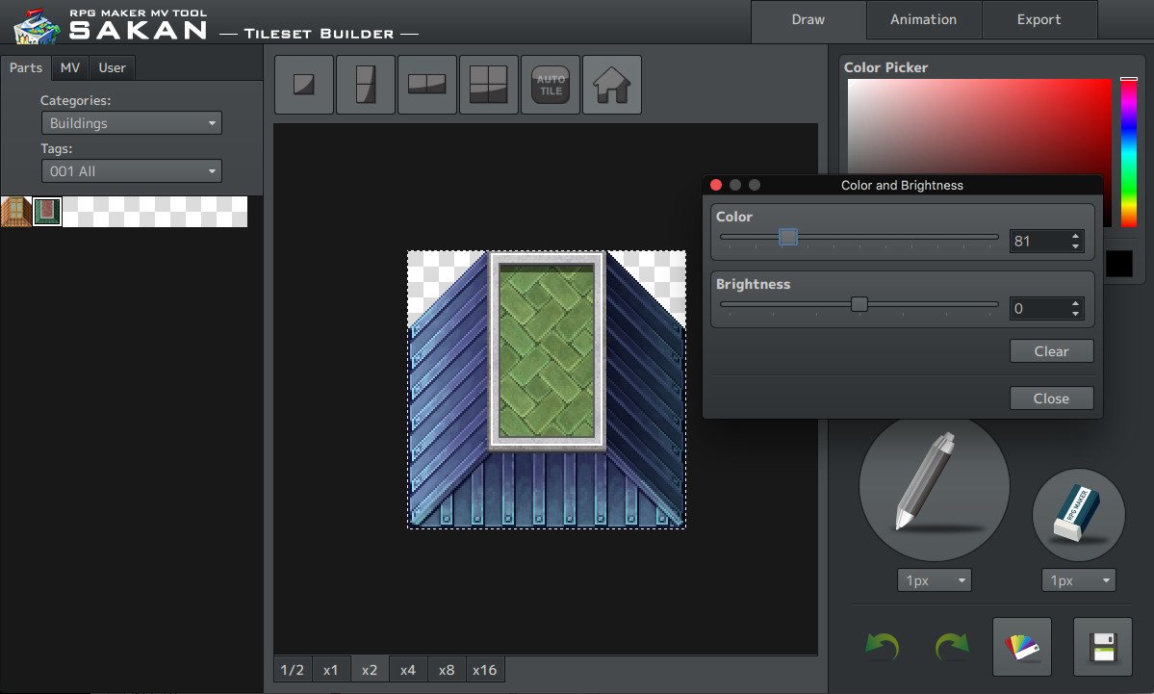The height and width of the screenshot is (694, 1154).
Task: Open the MV tab in parts panel
Action: pos(69,67)
